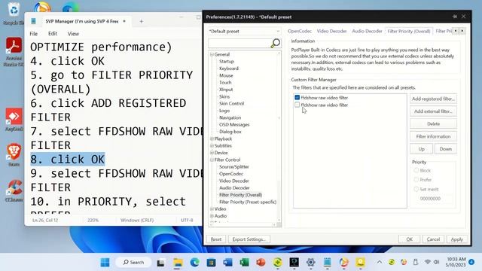Expand the Video tree node
Screen dimensions: 482x271
[212, 209]
